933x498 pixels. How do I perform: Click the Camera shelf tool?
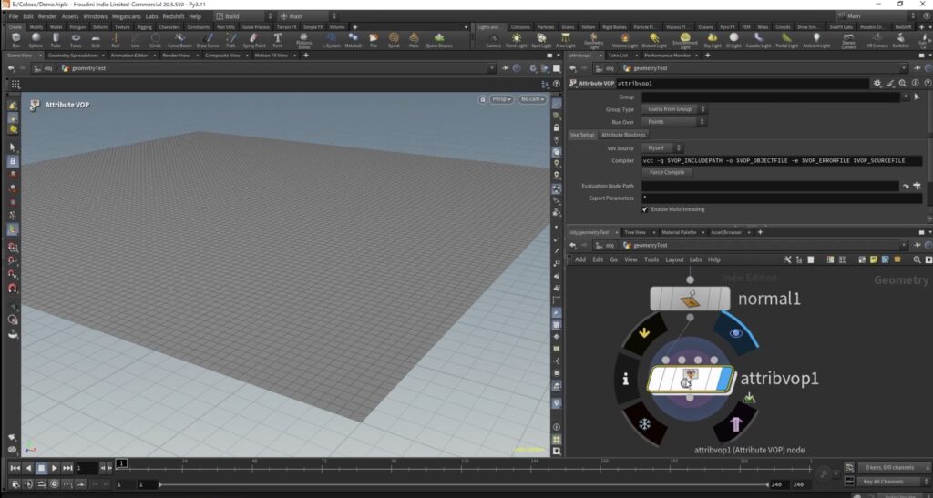[x=493, y=40]
